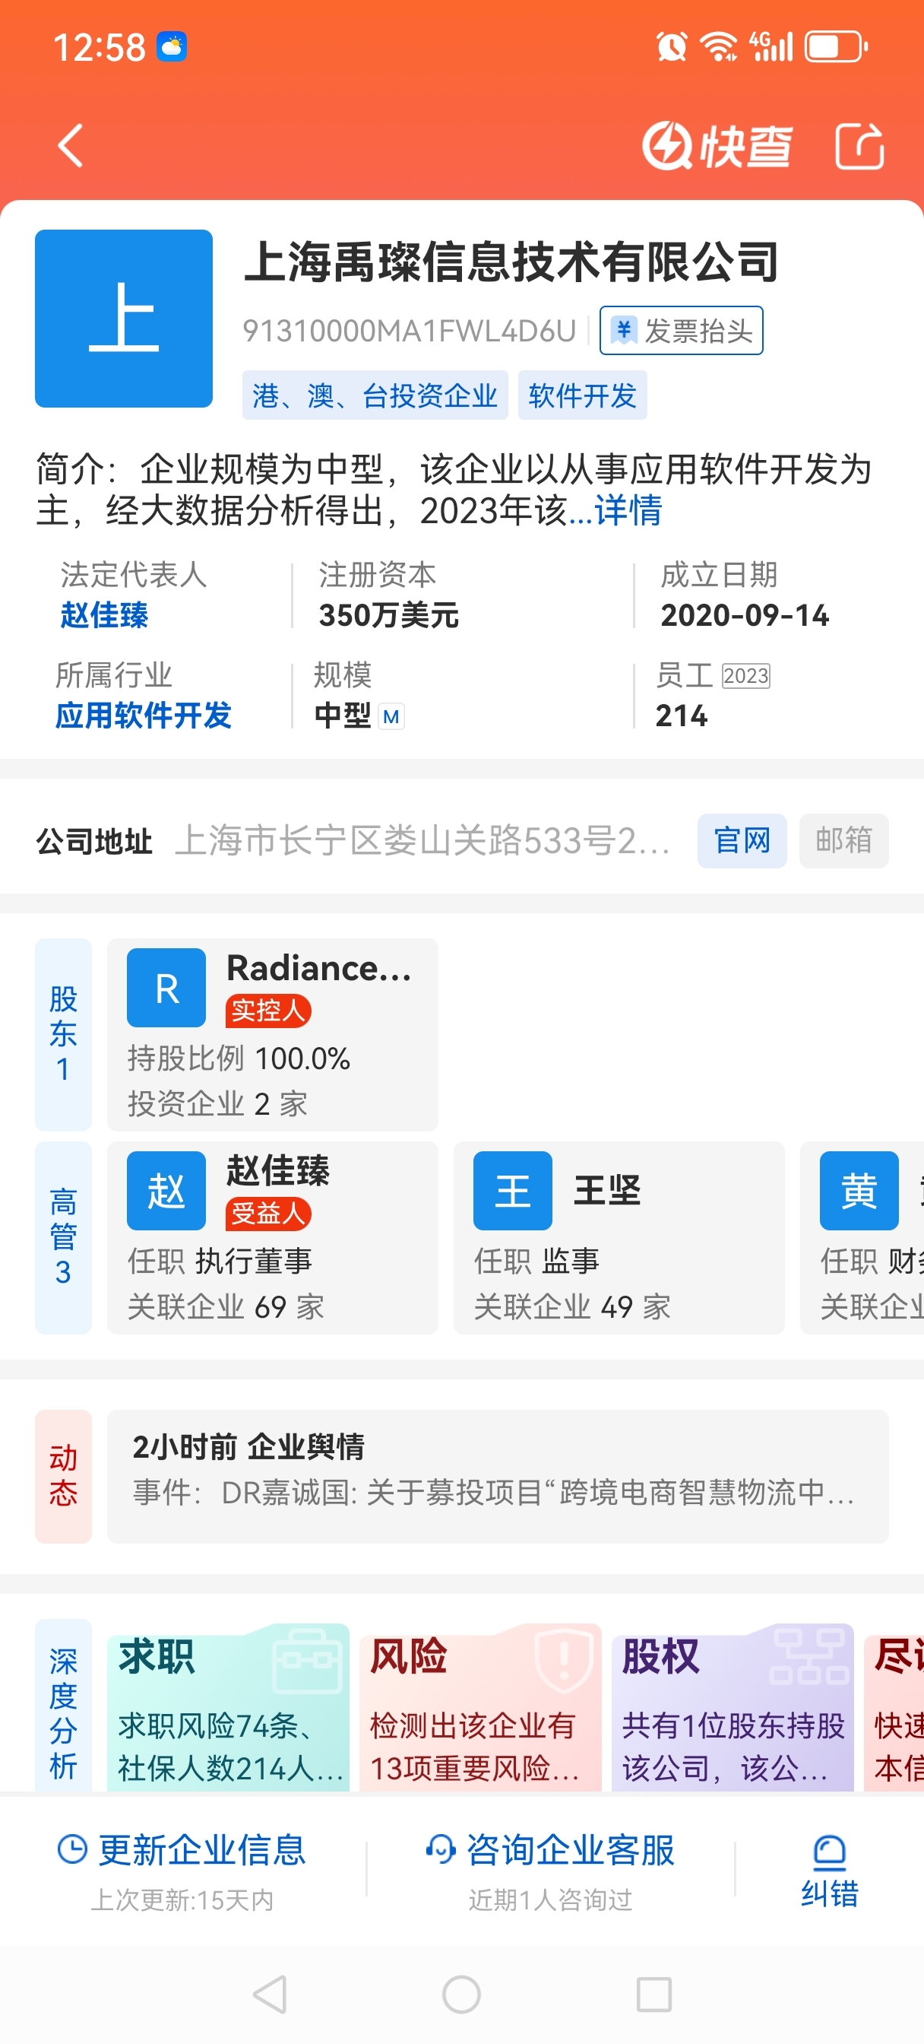Viewport: 924px width, 2044px height.
Task: Tap the 官网 website button
Action: click(x=742, y=840)
